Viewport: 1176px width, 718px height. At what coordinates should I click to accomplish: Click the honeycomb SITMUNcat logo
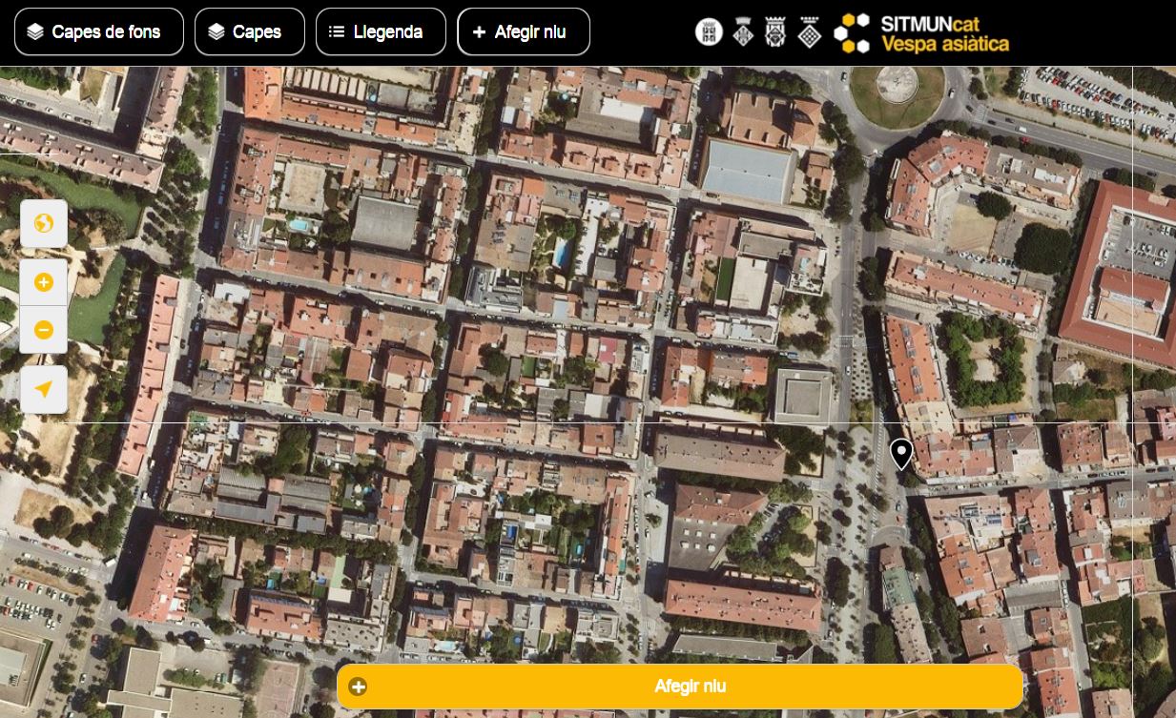point(852,32)
